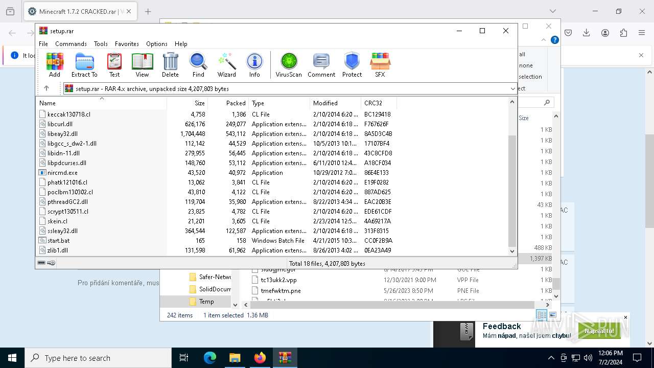This screenshot has width=654, height=368.
Task: Open the File menu
Action: coord(43,44)
